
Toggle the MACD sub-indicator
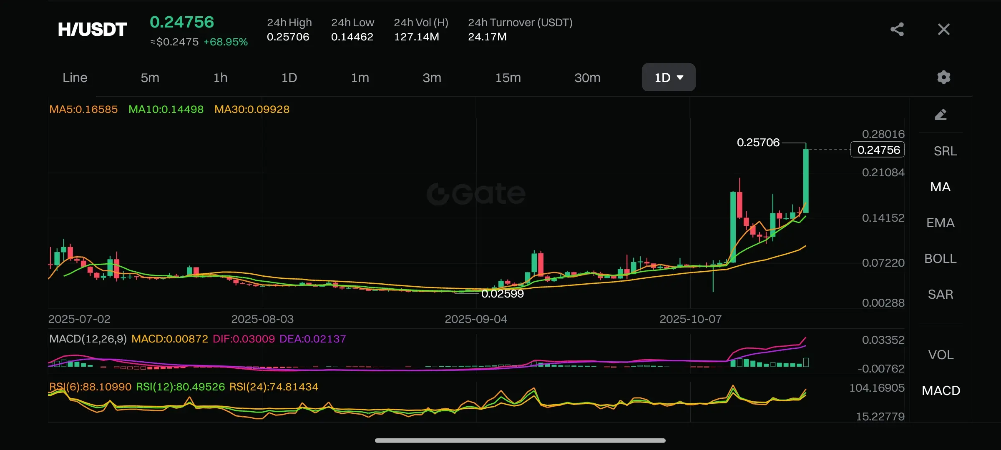941,390
